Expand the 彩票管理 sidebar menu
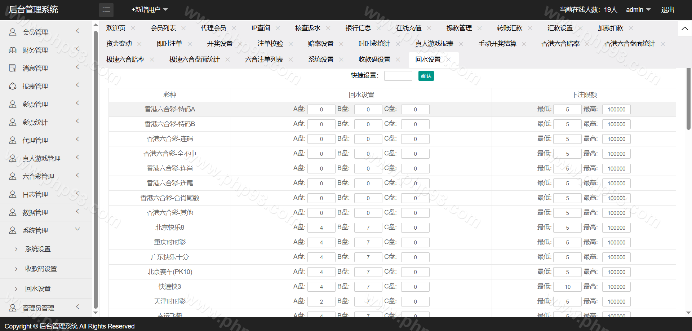This screenshot has height=331, width=692. tap(77, 103)
